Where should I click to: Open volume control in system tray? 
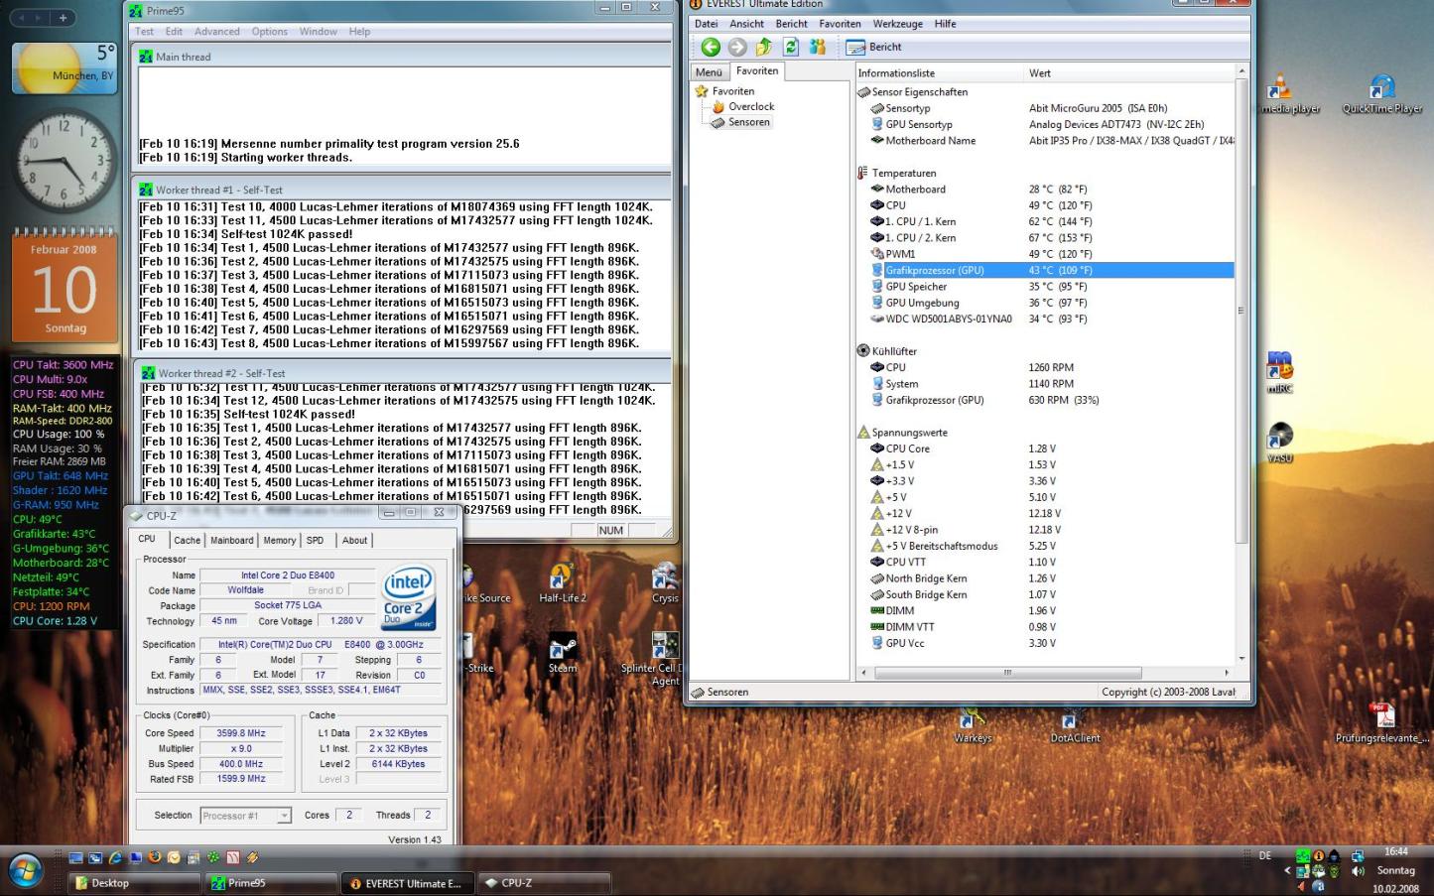[1358, 871]
